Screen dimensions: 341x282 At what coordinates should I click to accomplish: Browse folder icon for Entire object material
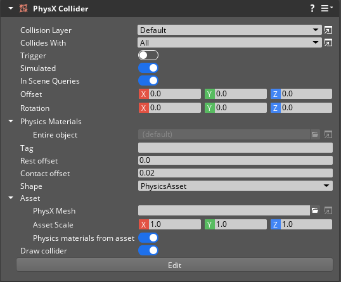[x=315, y=134]
